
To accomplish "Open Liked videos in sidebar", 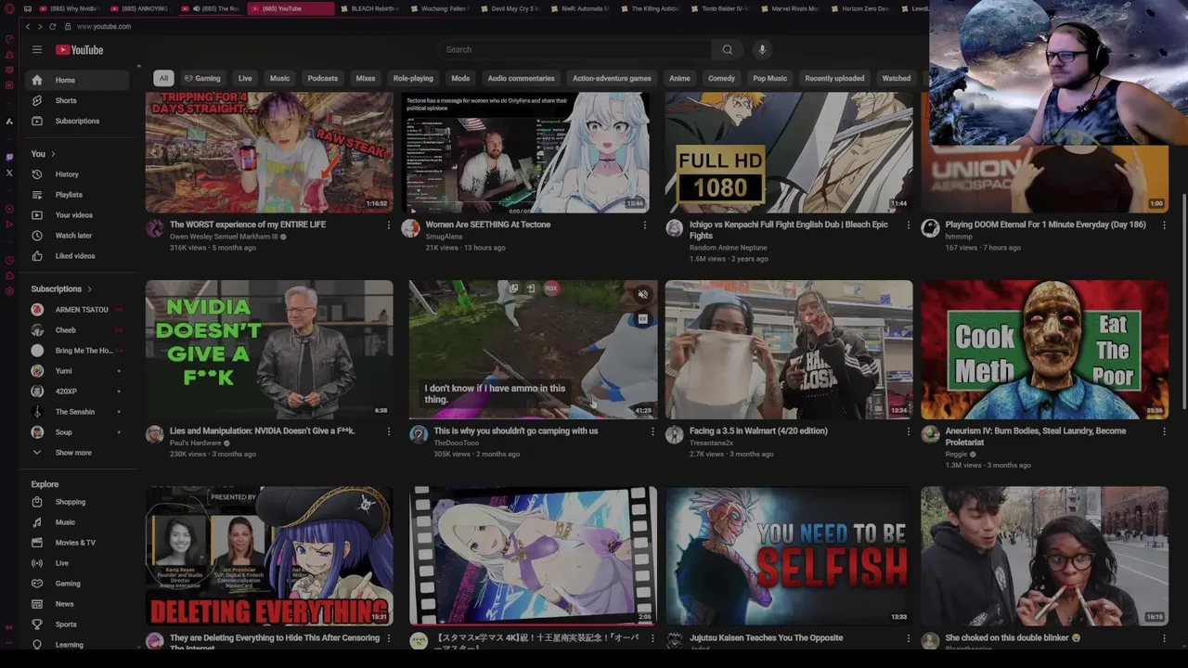I will [77, 256].
